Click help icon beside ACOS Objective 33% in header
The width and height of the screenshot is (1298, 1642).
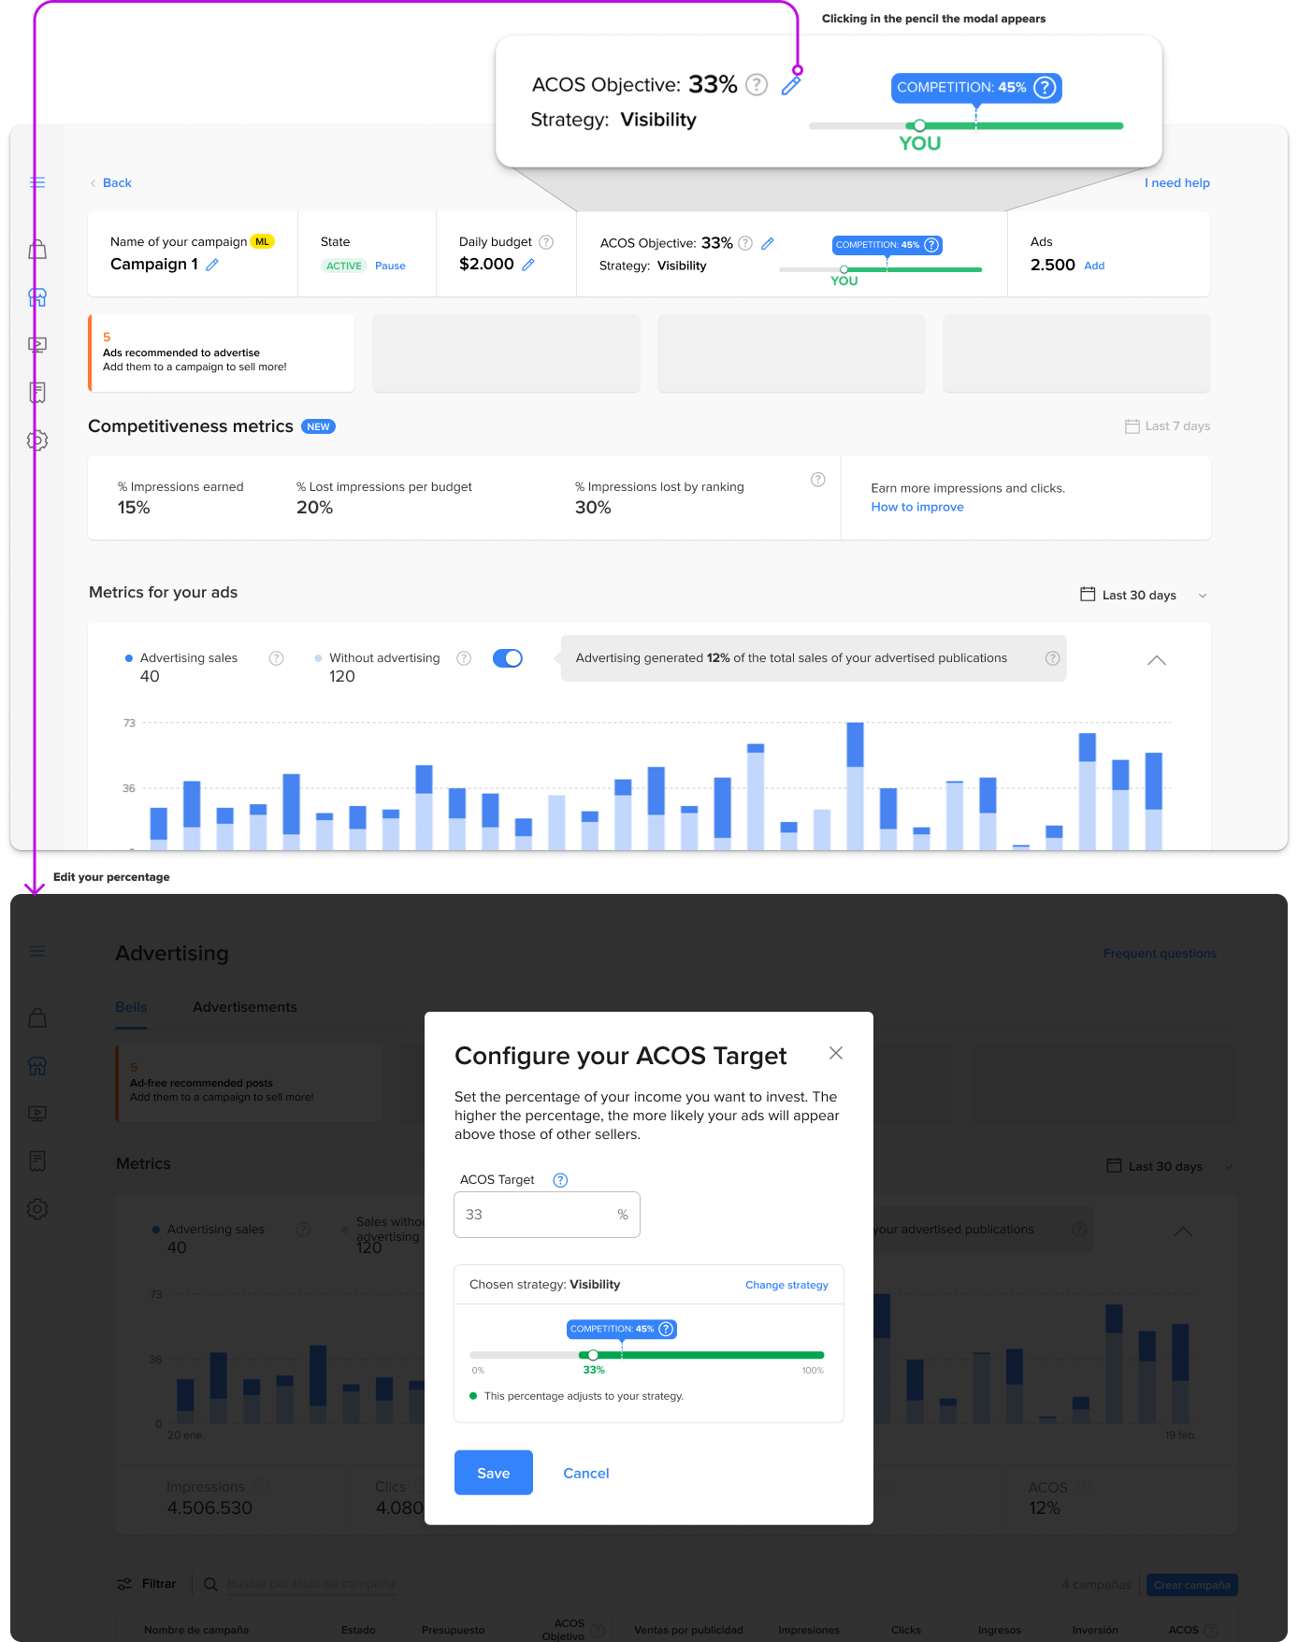(x=745, y=243)
